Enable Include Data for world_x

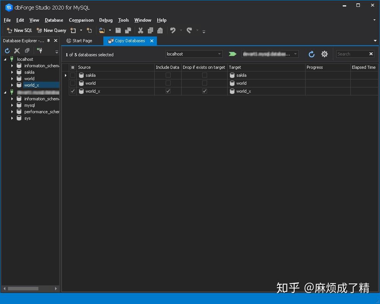coord(168,91)
